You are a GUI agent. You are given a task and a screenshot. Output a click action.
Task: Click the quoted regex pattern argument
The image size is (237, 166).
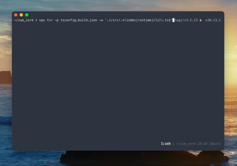139,20
